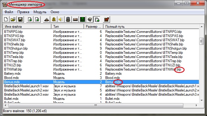Select the BTNTemp.blp file name
The height and width of the screenshot is (116, 207).
coord(14,53)
